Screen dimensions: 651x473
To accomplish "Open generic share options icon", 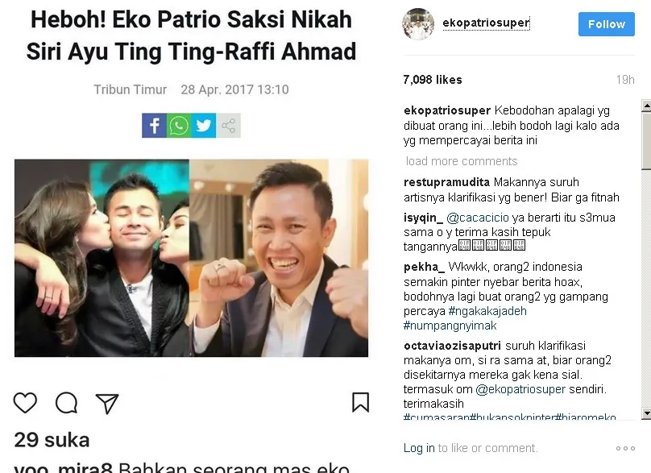I will (228, 126).
